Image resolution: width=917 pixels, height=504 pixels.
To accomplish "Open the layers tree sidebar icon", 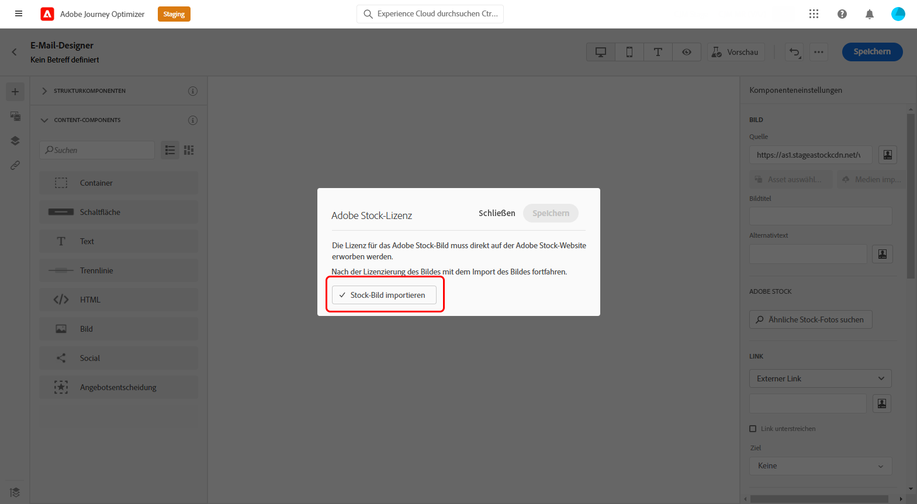I will coord(15,141).
